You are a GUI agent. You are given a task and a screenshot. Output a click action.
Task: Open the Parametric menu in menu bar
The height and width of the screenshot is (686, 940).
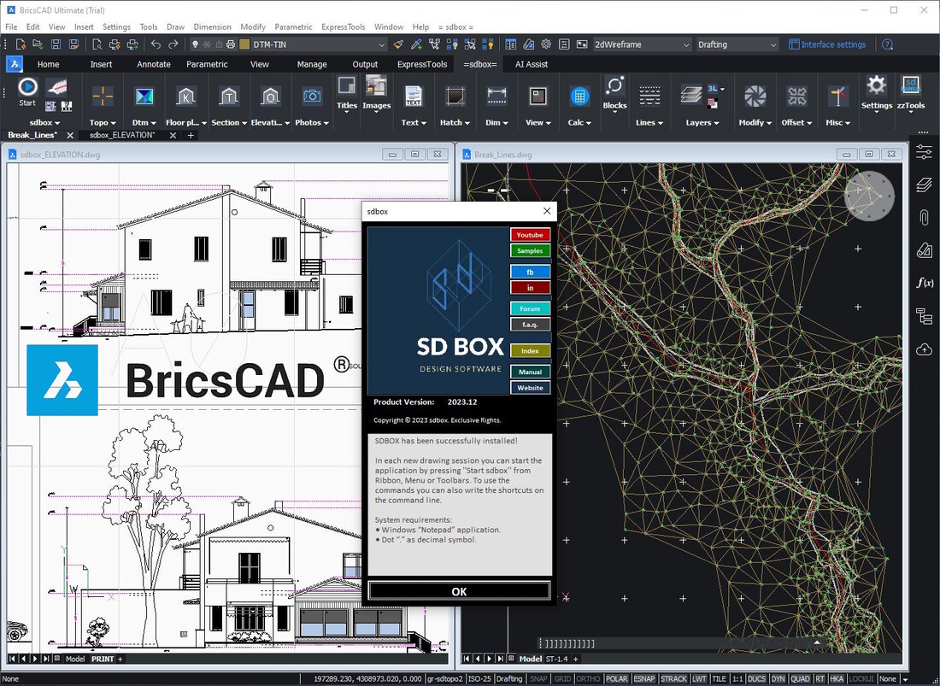coord(293,26)
